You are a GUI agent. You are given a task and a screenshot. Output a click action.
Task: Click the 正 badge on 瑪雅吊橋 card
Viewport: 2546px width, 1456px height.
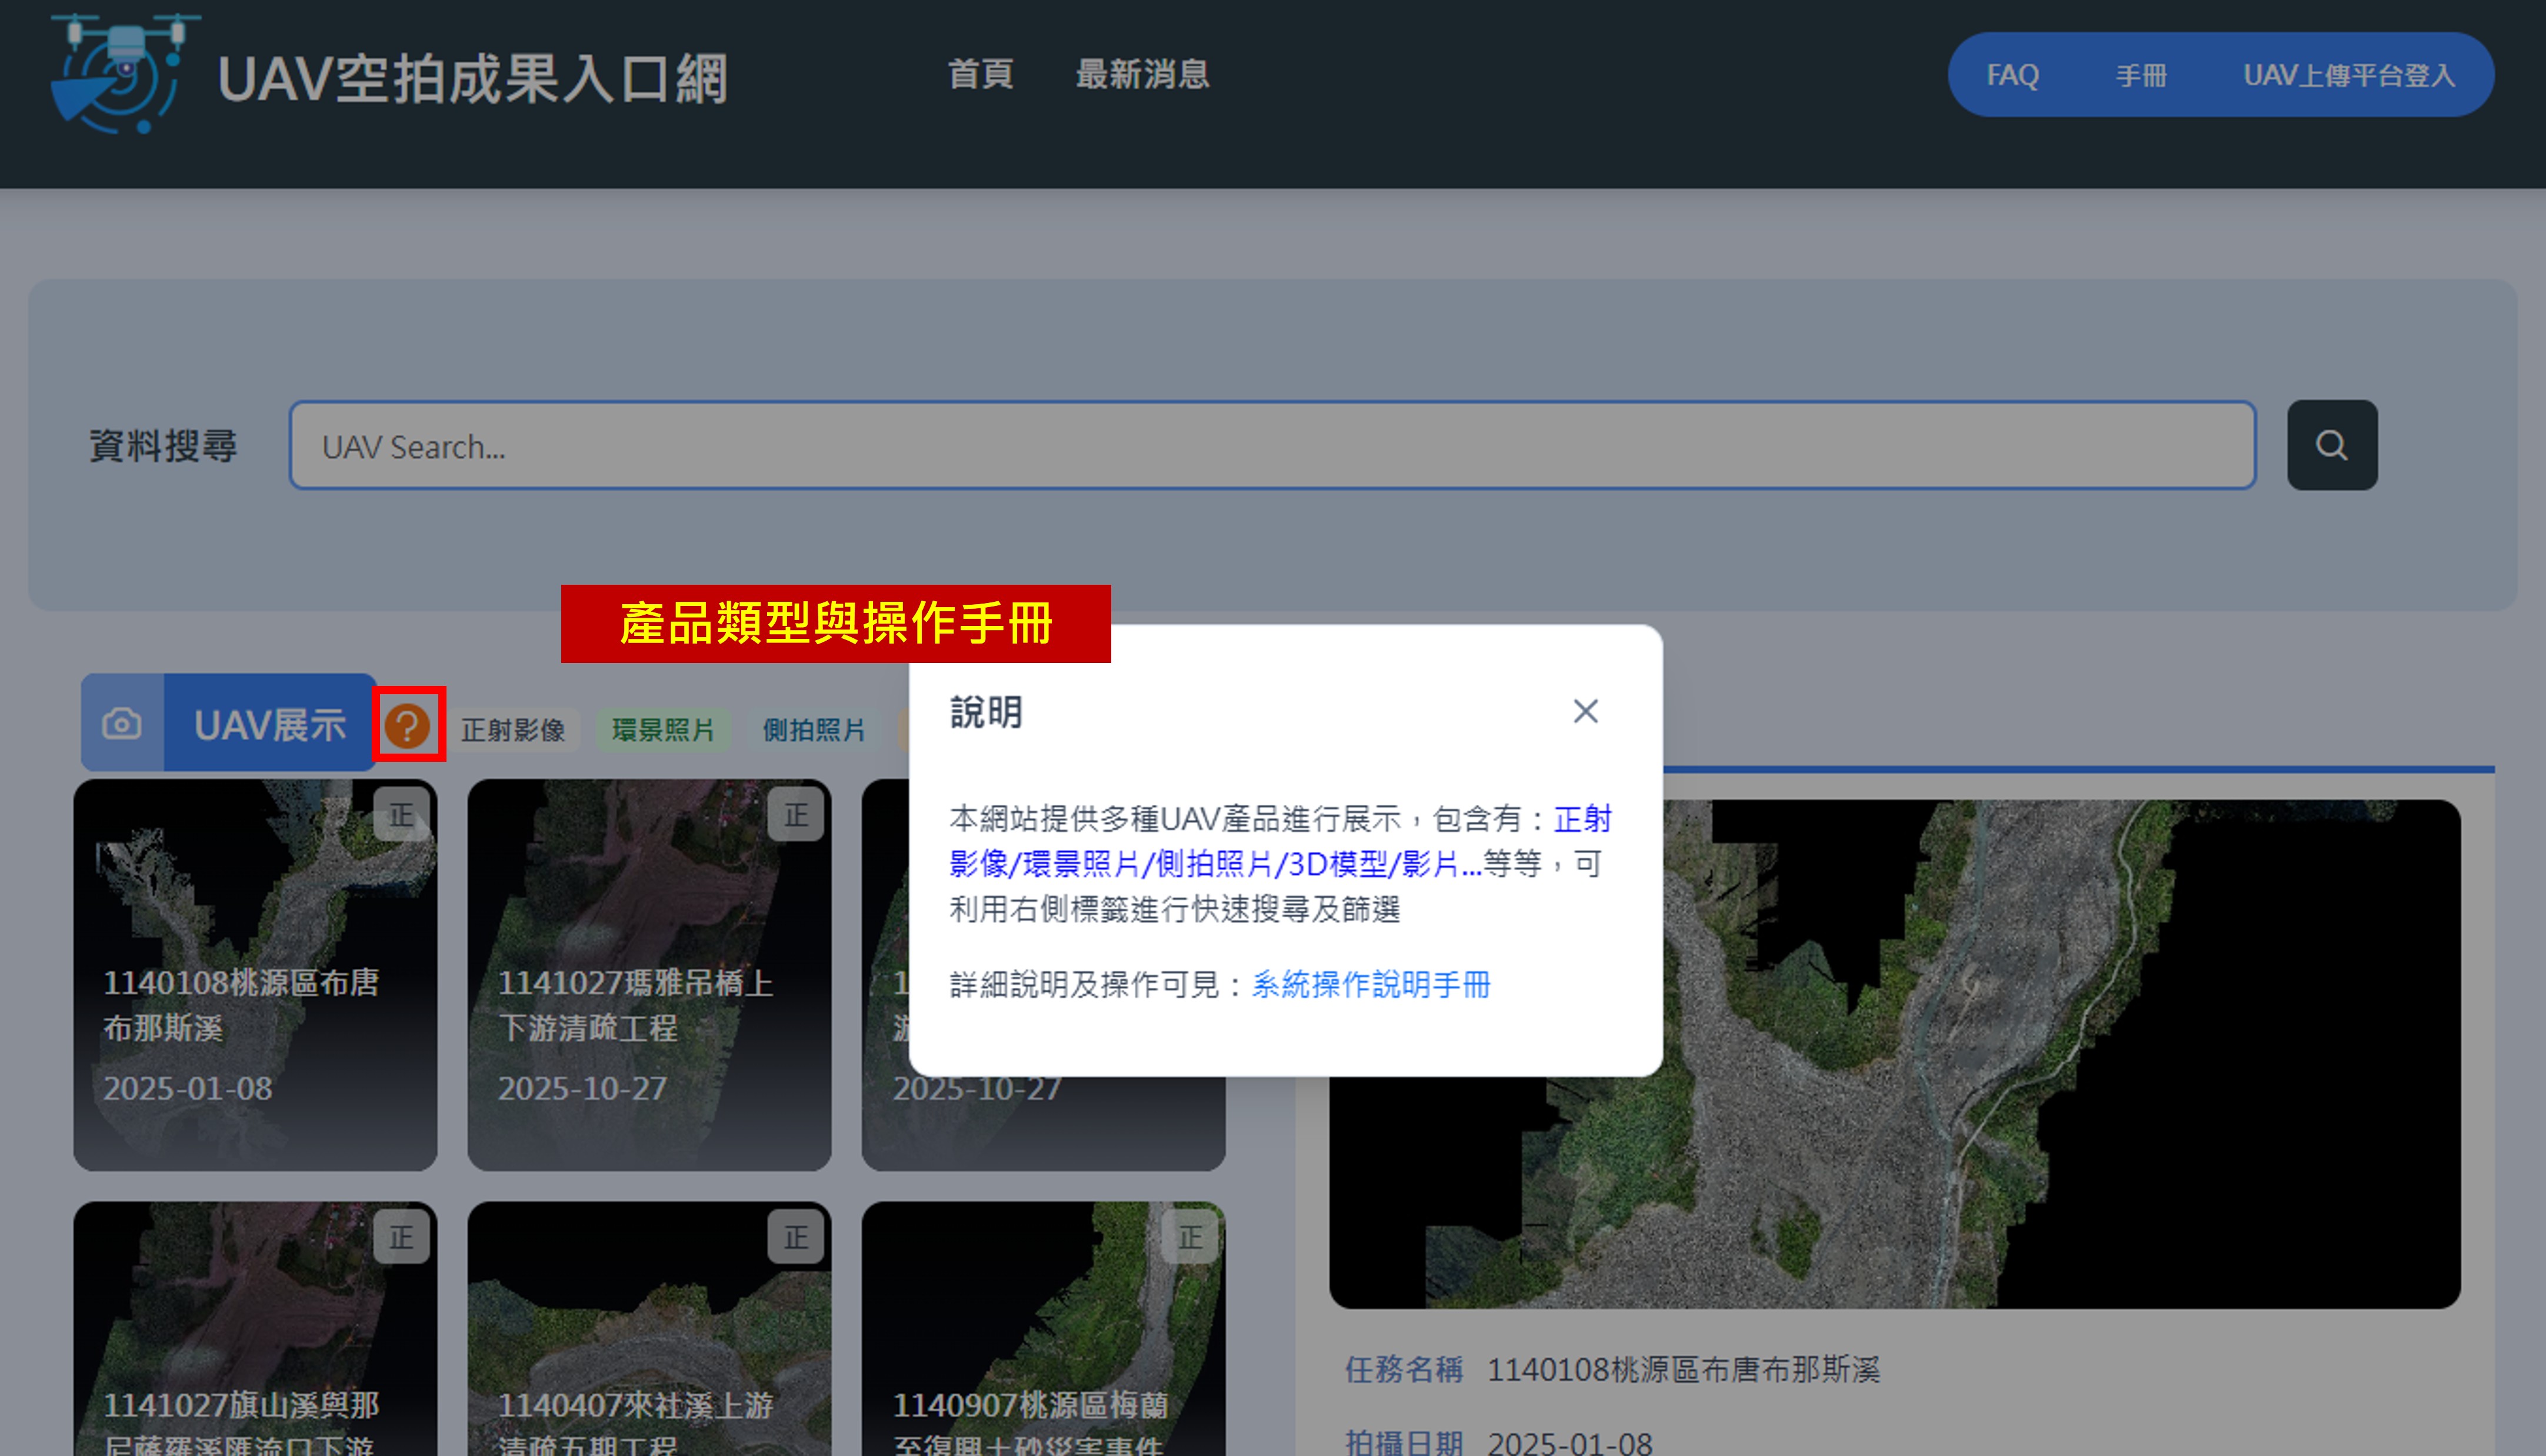[x=795, y=814]
